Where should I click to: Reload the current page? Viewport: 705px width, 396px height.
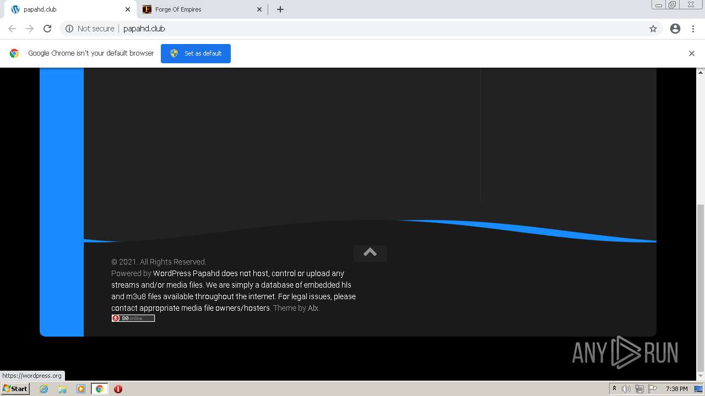(x=47, y=29)
